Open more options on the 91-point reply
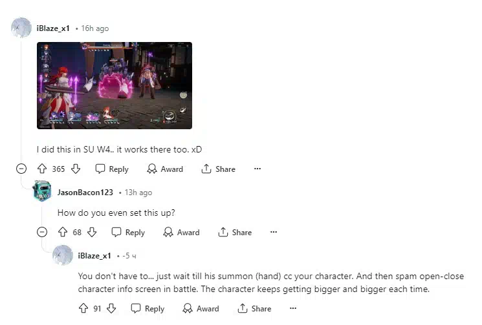 (293, 308)
